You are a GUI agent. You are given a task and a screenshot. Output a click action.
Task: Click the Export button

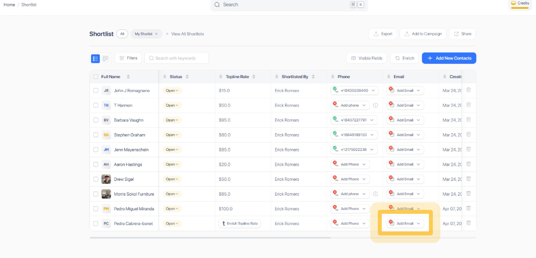(383, 34)
